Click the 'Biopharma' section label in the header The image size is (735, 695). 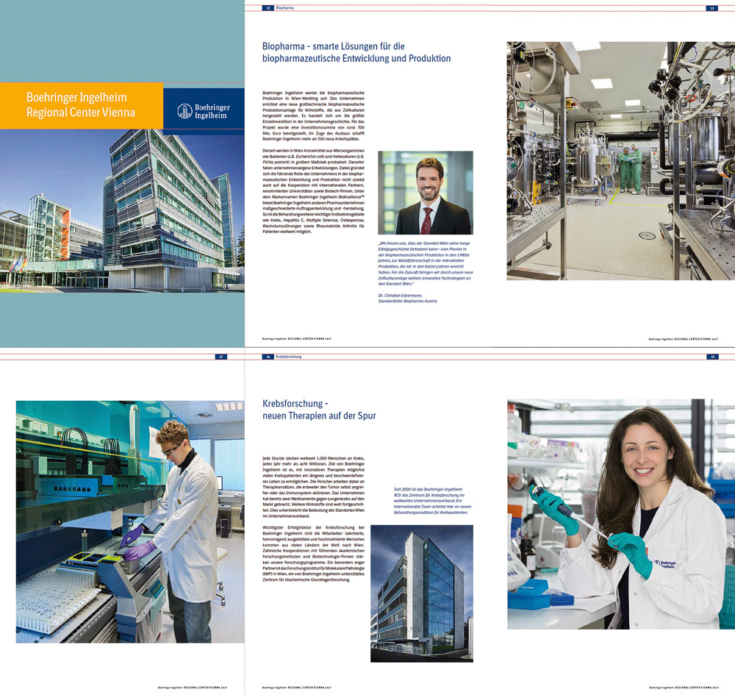(285, 8)
